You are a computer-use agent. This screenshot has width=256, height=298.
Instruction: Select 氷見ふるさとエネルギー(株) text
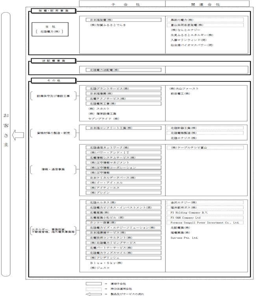coord(192,35)
